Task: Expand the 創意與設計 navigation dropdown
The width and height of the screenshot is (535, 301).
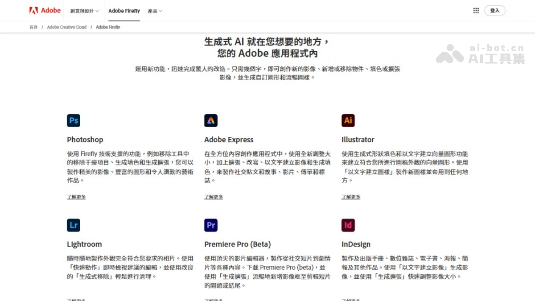Action: [83, 10]
